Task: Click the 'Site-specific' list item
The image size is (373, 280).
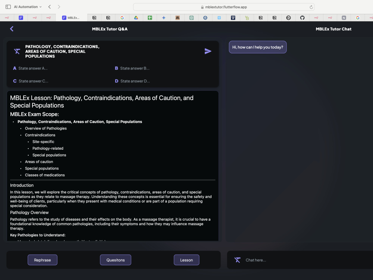Action: click(43, 141)
